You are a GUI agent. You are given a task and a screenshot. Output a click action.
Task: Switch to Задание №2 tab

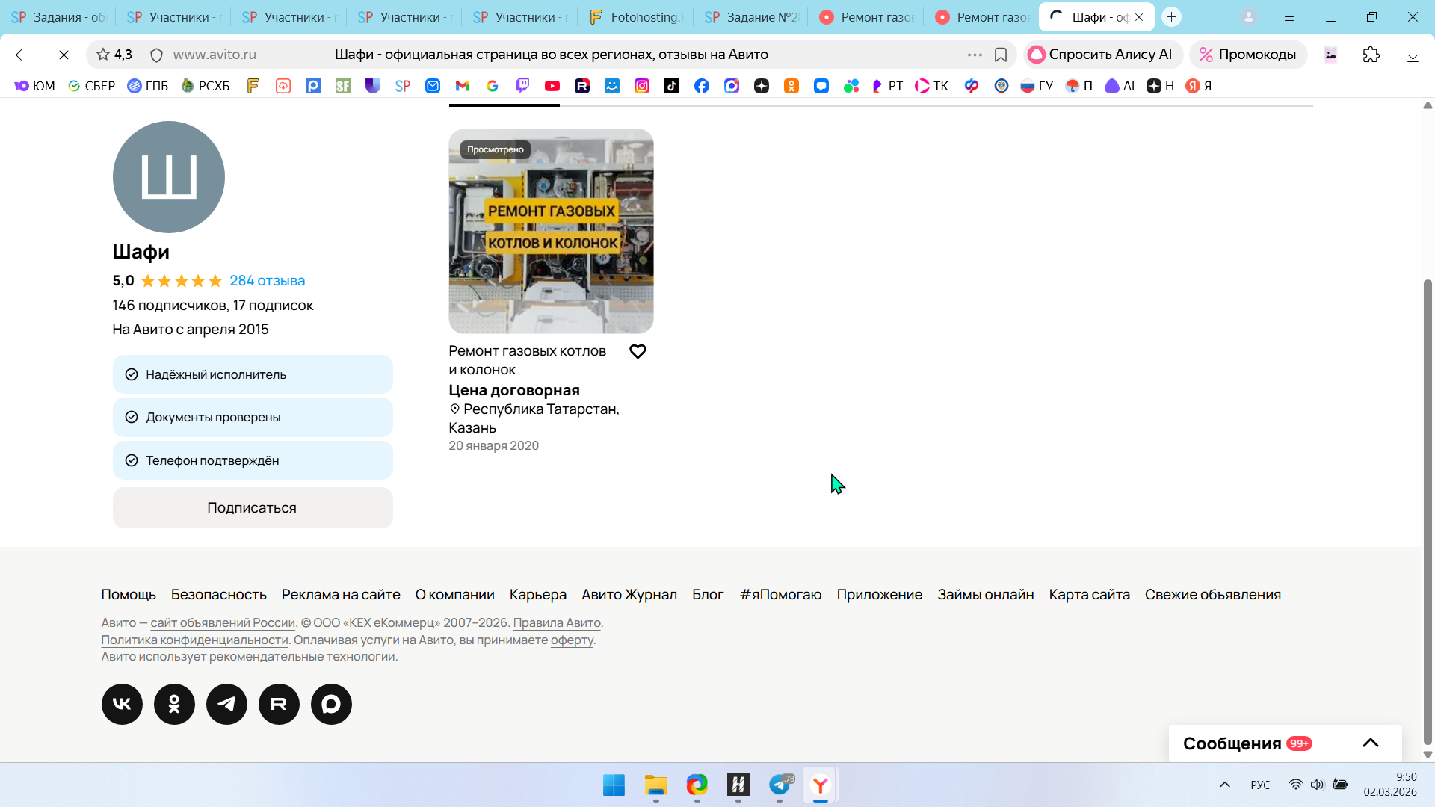(751, 17)
